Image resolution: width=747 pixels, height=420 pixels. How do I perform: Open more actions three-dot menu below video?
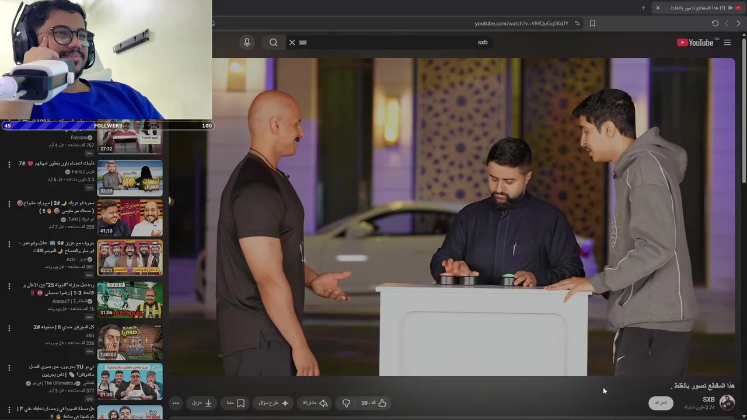click(176, 403)
